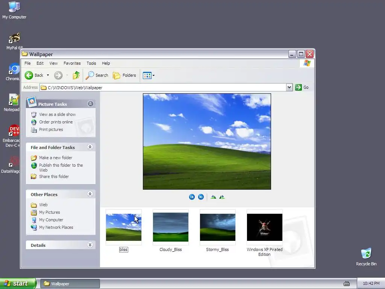Select the Stormy_Bliss thumbnail

pos(218,227)
